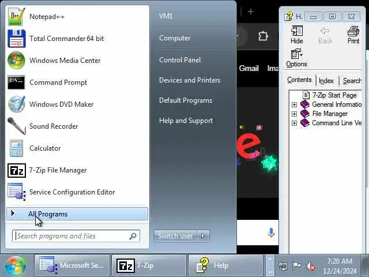369x277 pixels.
Task: Open Devices and Printers
Action: point(190,80)
